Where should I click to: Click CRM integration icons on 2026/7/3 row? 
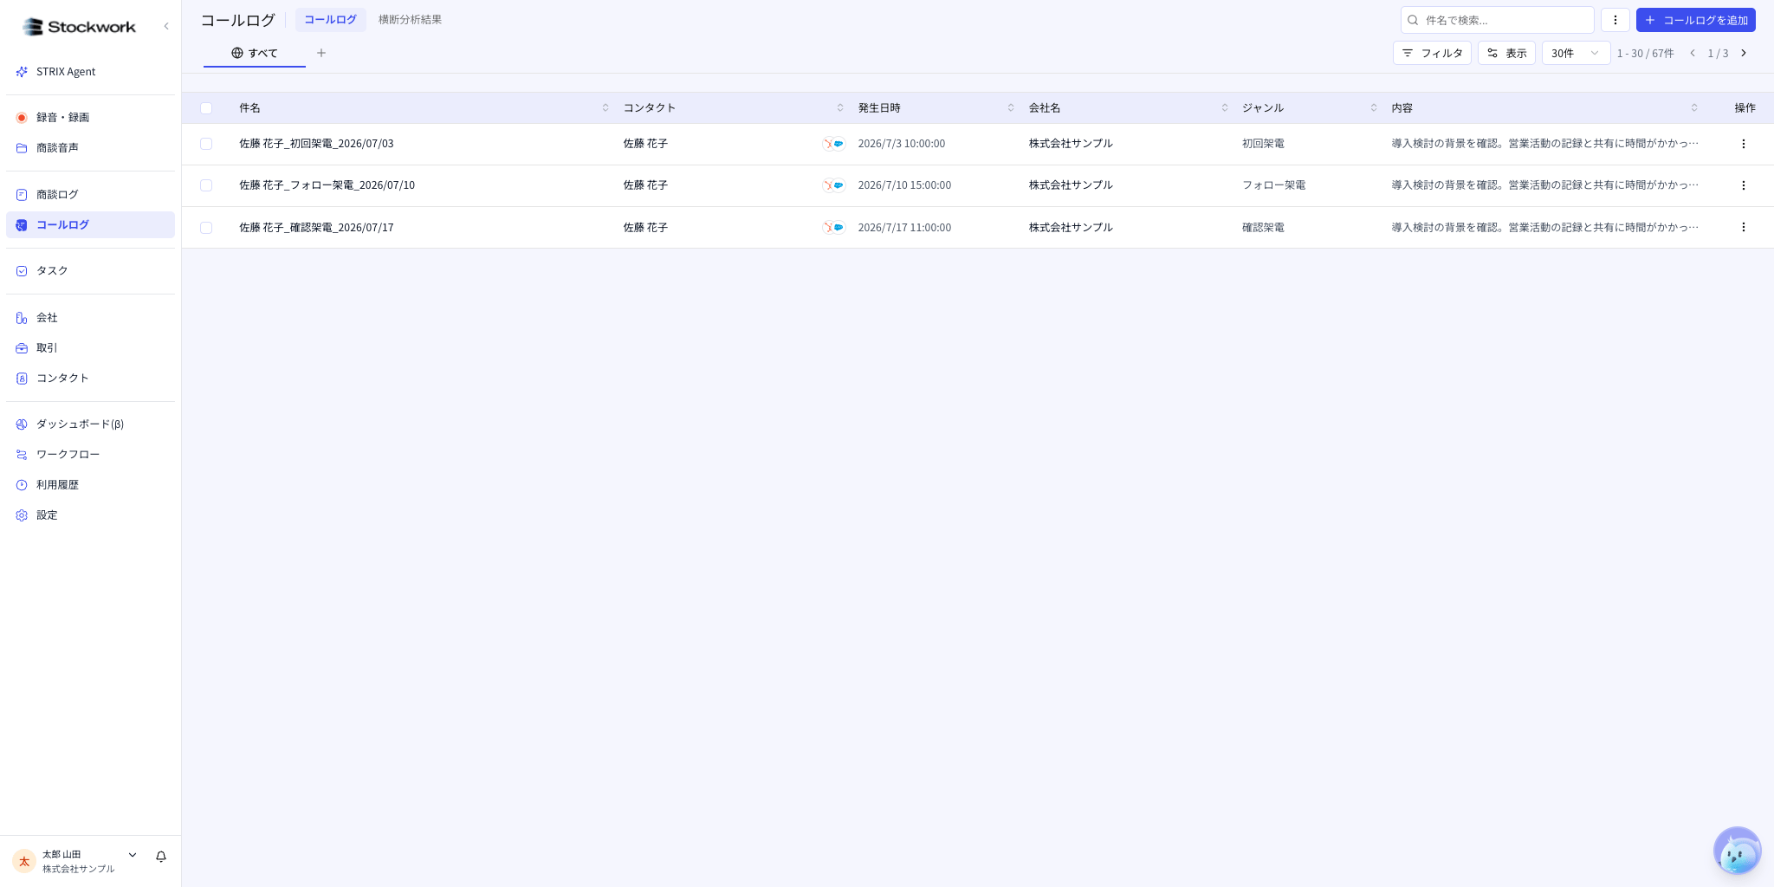[x=833, y=144]
